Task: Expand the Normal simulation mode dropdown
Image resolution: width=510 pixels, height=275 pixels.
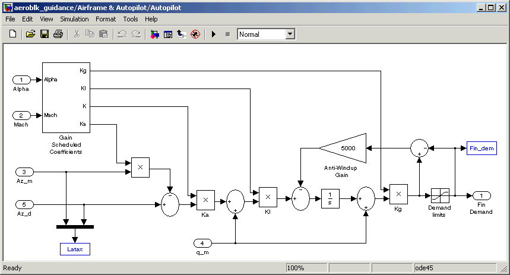Action: point(290,34)
